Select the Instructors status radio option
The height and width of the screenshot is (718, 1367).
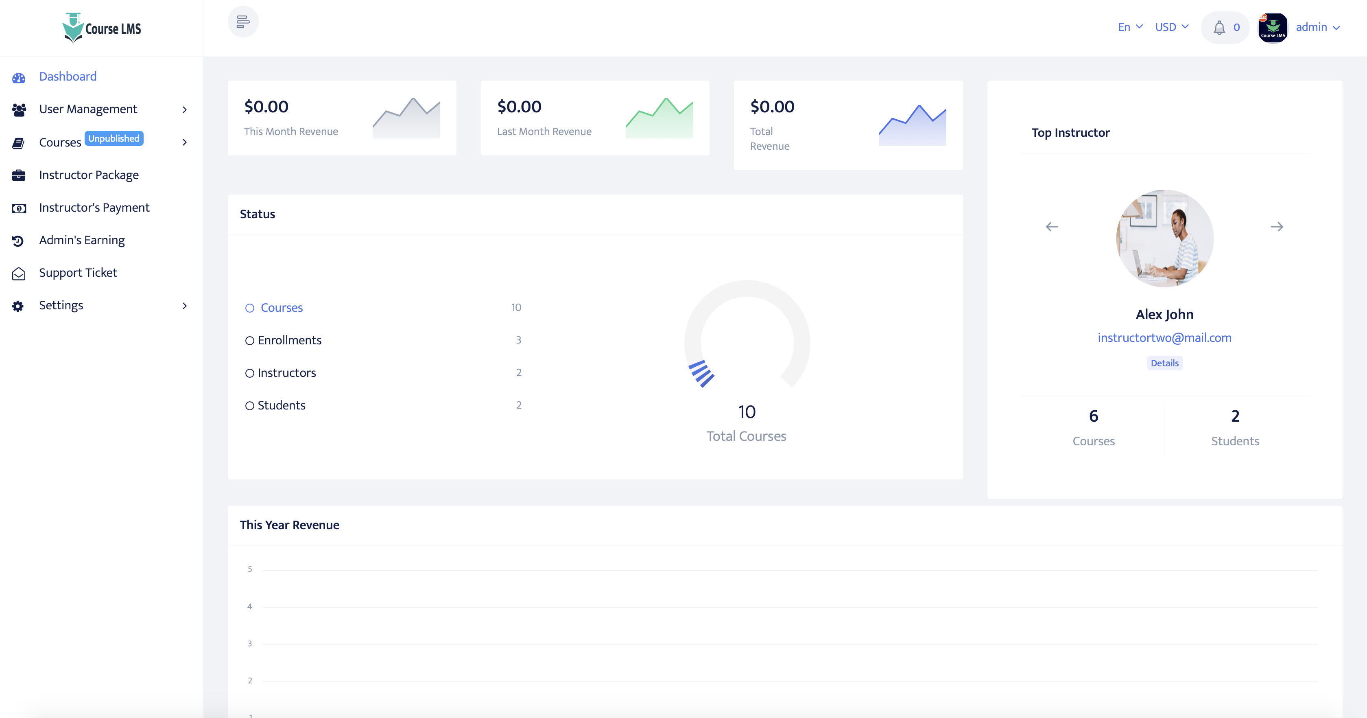click(250, 373)
